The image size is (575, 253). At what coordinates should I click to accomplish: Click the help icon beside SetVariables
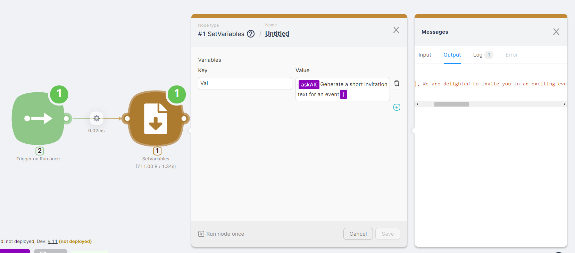pyautogui.click(x=251, y=34)
